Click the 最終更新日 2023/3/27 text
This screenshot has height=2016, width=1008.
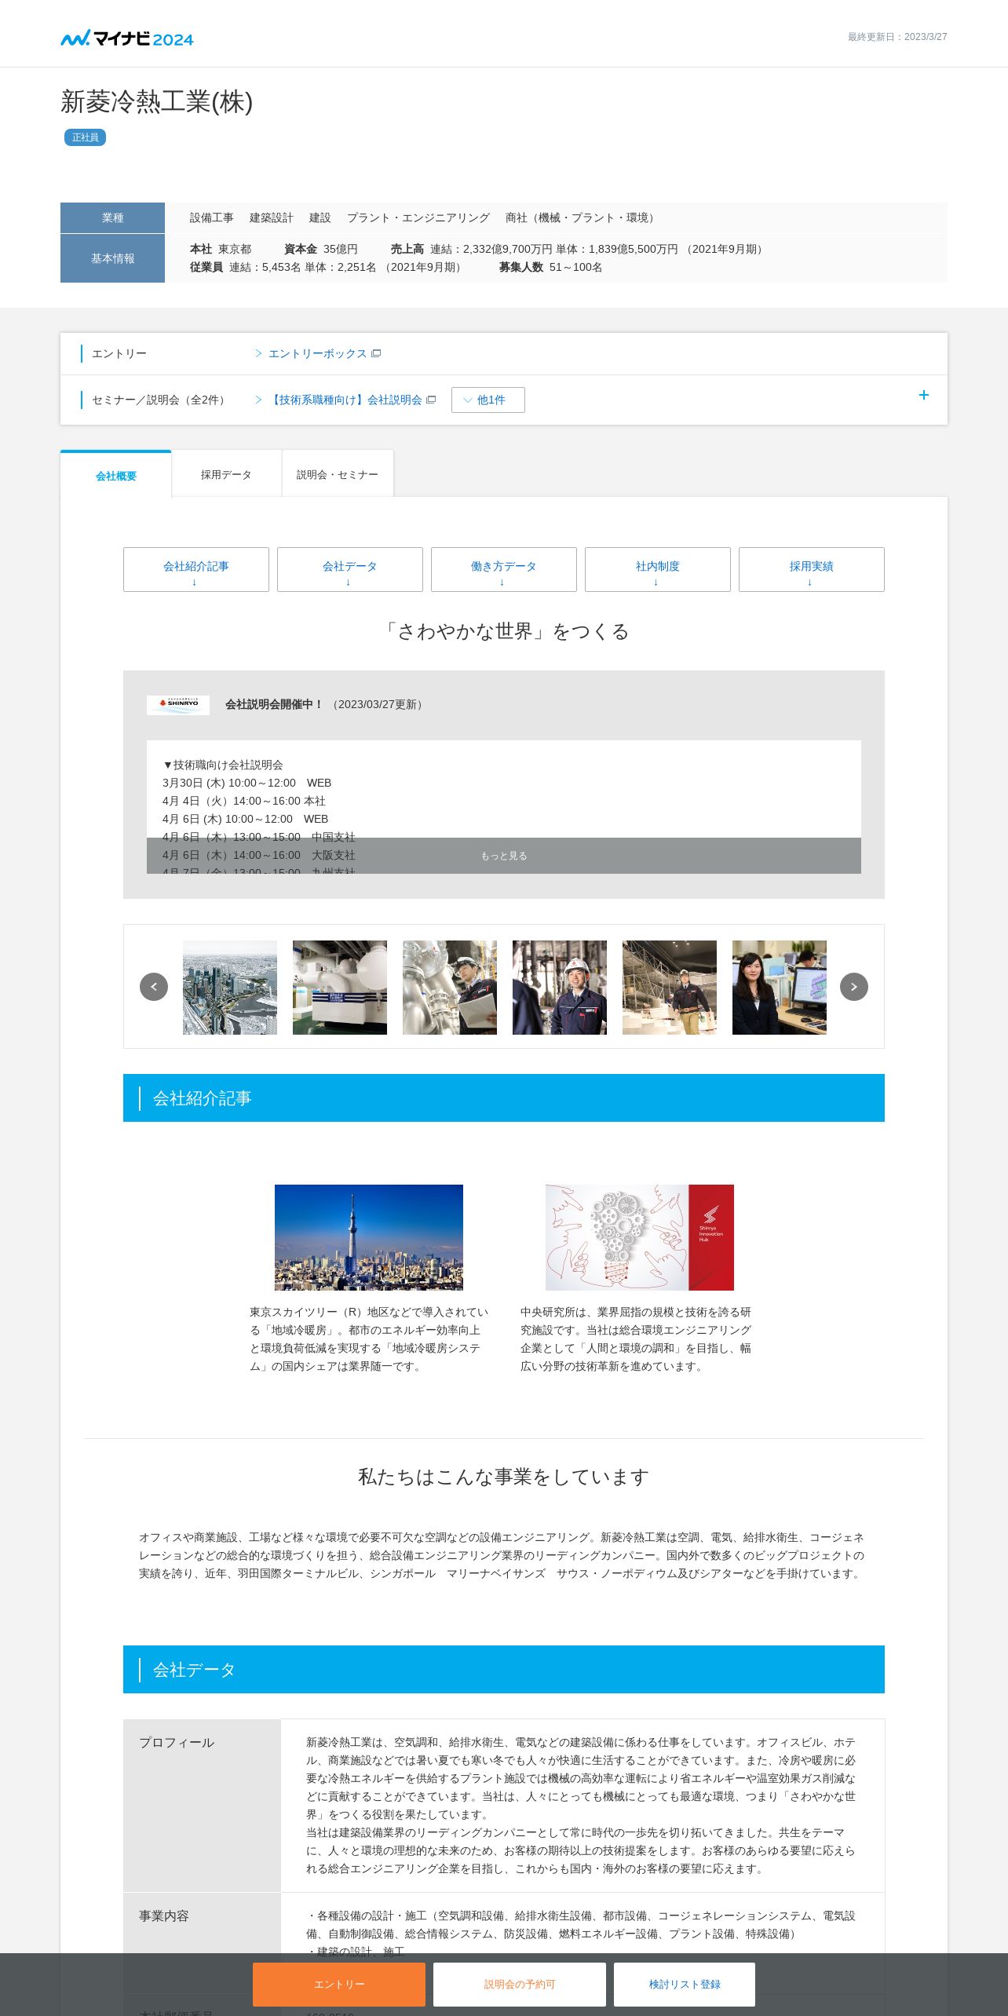click(897, 37)
